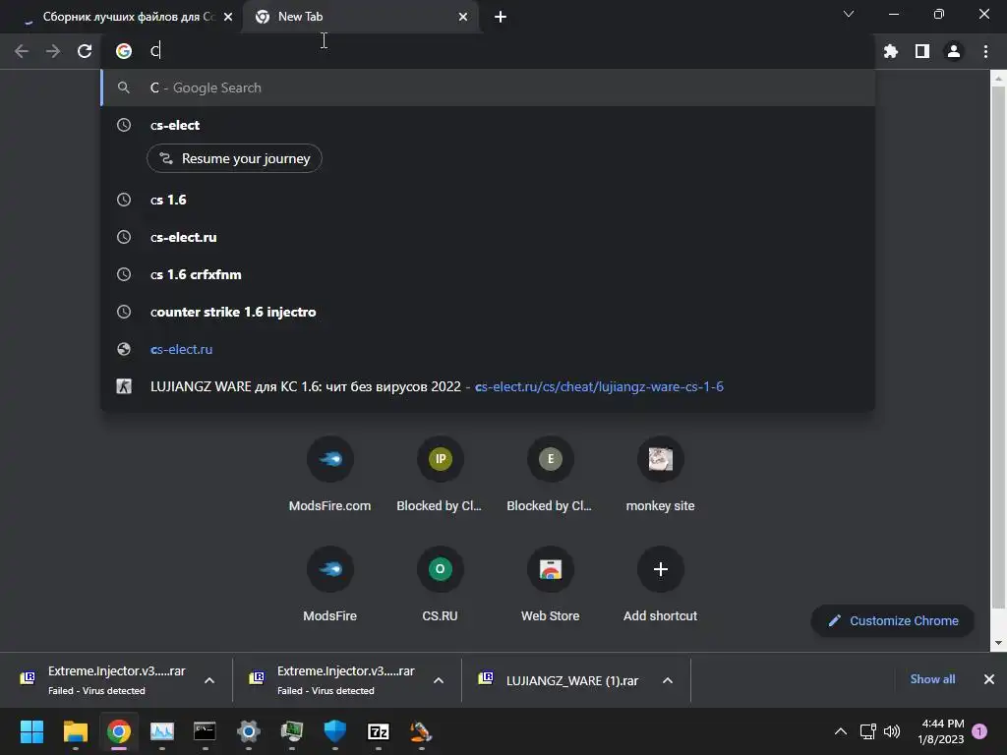Image resolution: width=1007 pixels, height=755 pixels.
Task: Open the notification badge
Action: click(979, 731)
